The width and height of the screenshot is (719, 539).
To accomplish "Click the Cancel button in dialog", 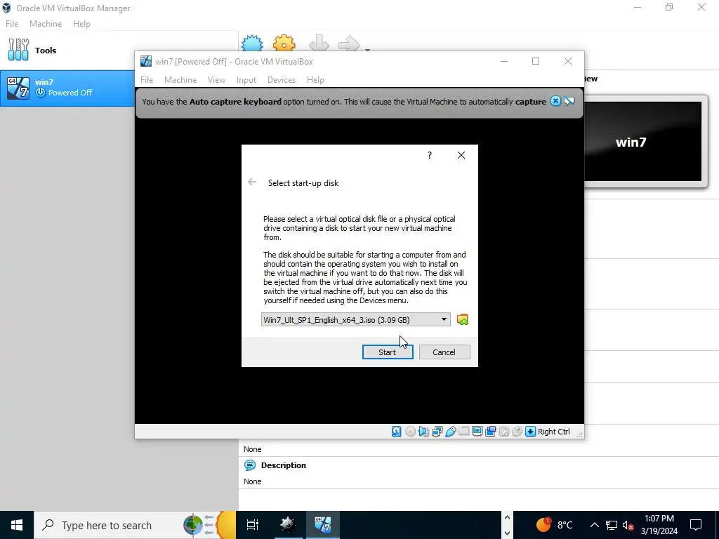I will 444,352.
